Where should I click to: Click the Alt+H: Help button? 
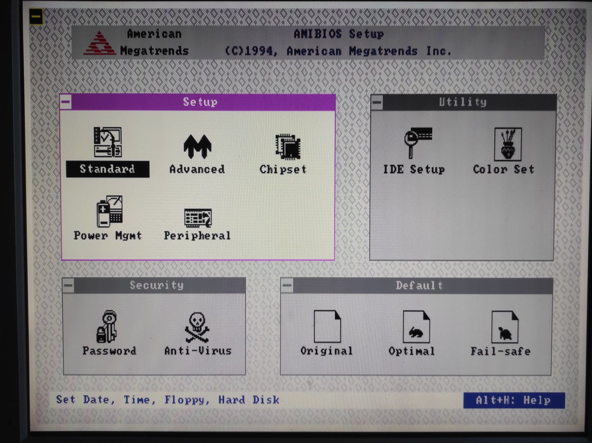tap(514, 400)
